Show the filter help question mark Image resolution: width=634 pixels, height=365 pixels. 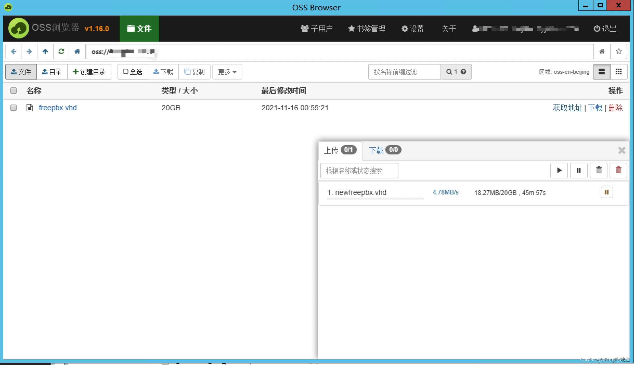[463, 72]
